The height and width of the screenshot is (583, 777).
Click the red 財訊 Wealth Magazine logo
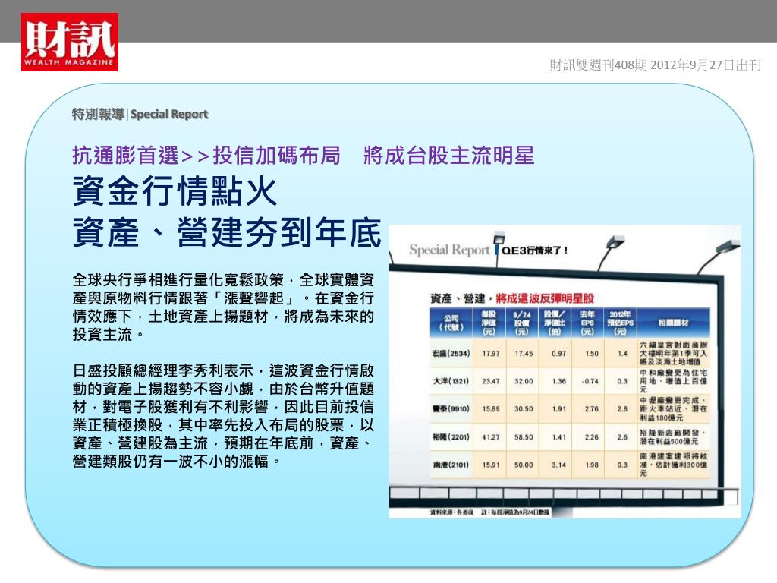tap(69, 42)
